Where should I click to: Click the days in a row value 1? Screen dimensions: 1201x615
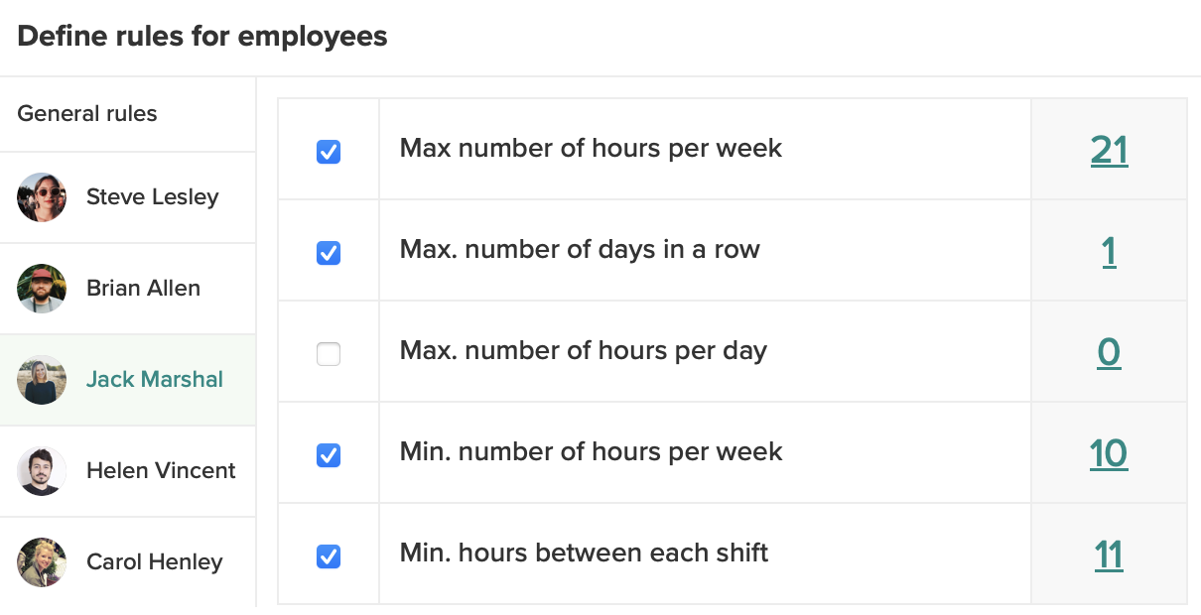(1109, 251)
